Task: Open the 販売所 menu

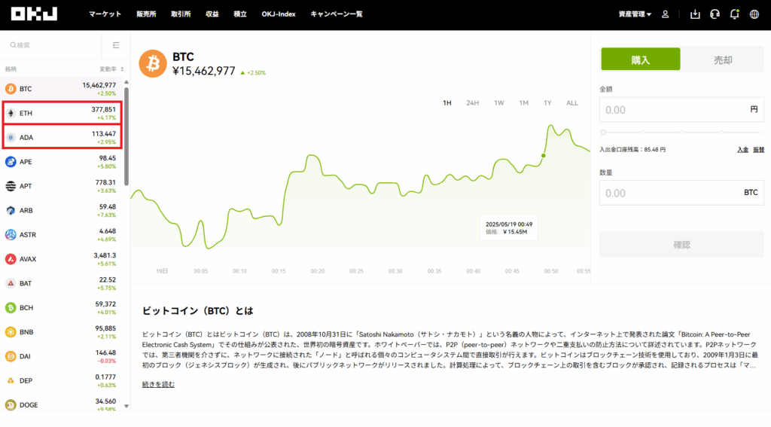Action: [x=146, y=14]
